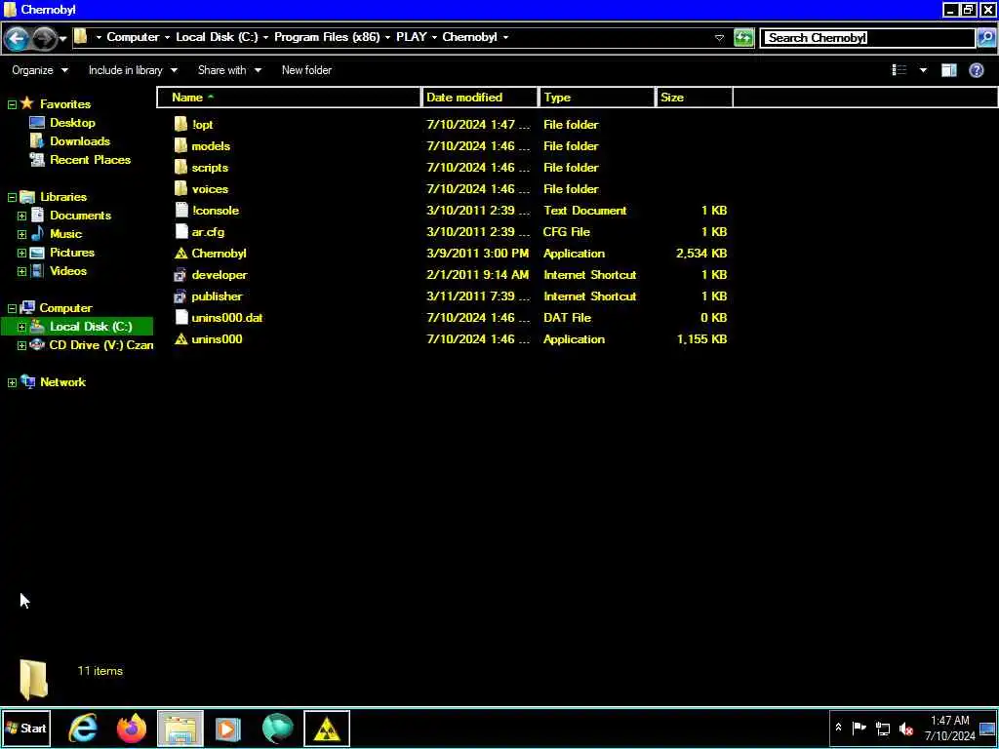Collapse the Favorites tree group

[x=12, y=104]
